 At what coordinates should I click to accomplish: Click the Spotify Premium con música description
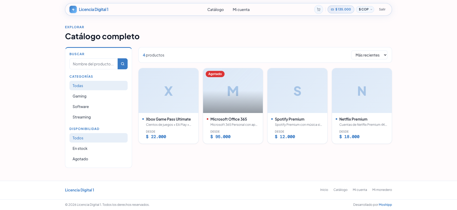pos(298,125)
